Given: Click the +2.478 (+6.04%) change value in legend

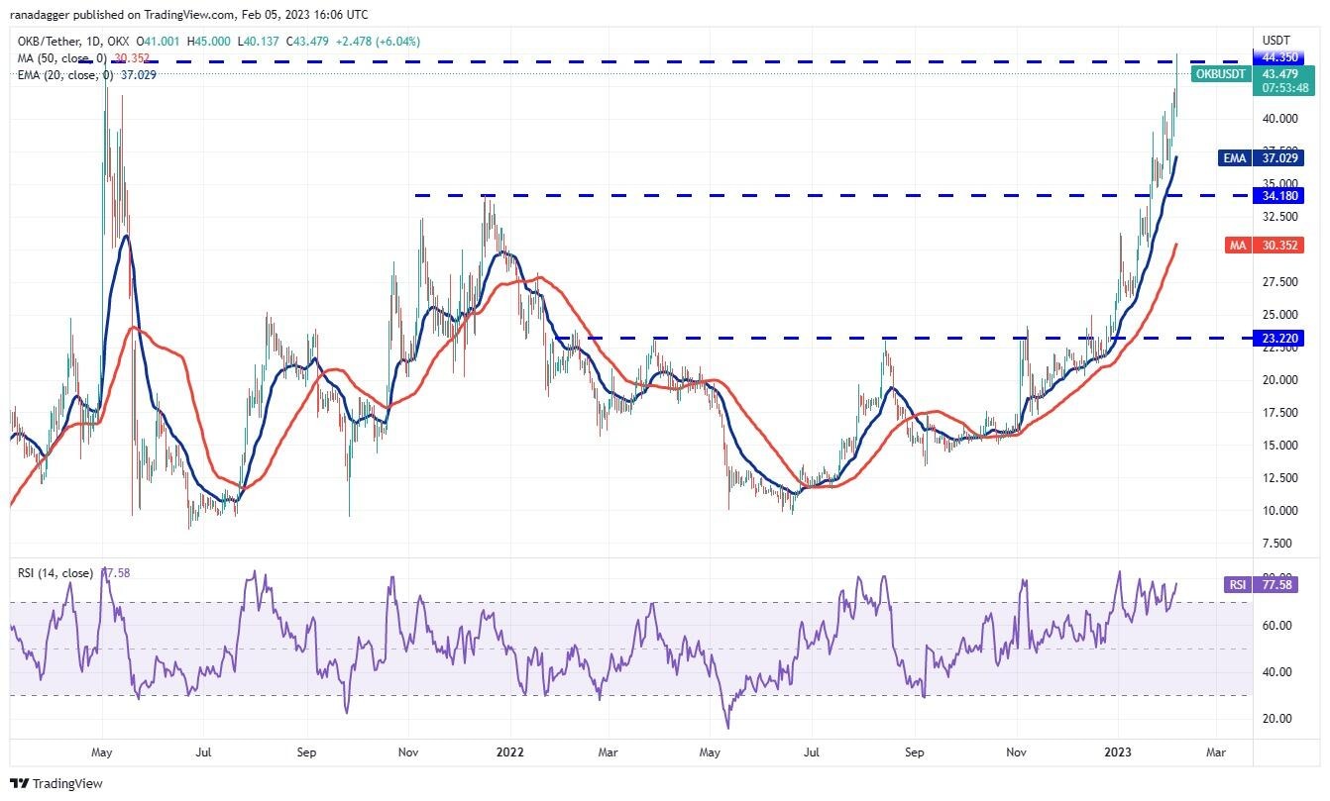Looking at the screenshot, I should pyautogui.click(x=380, y=42).
